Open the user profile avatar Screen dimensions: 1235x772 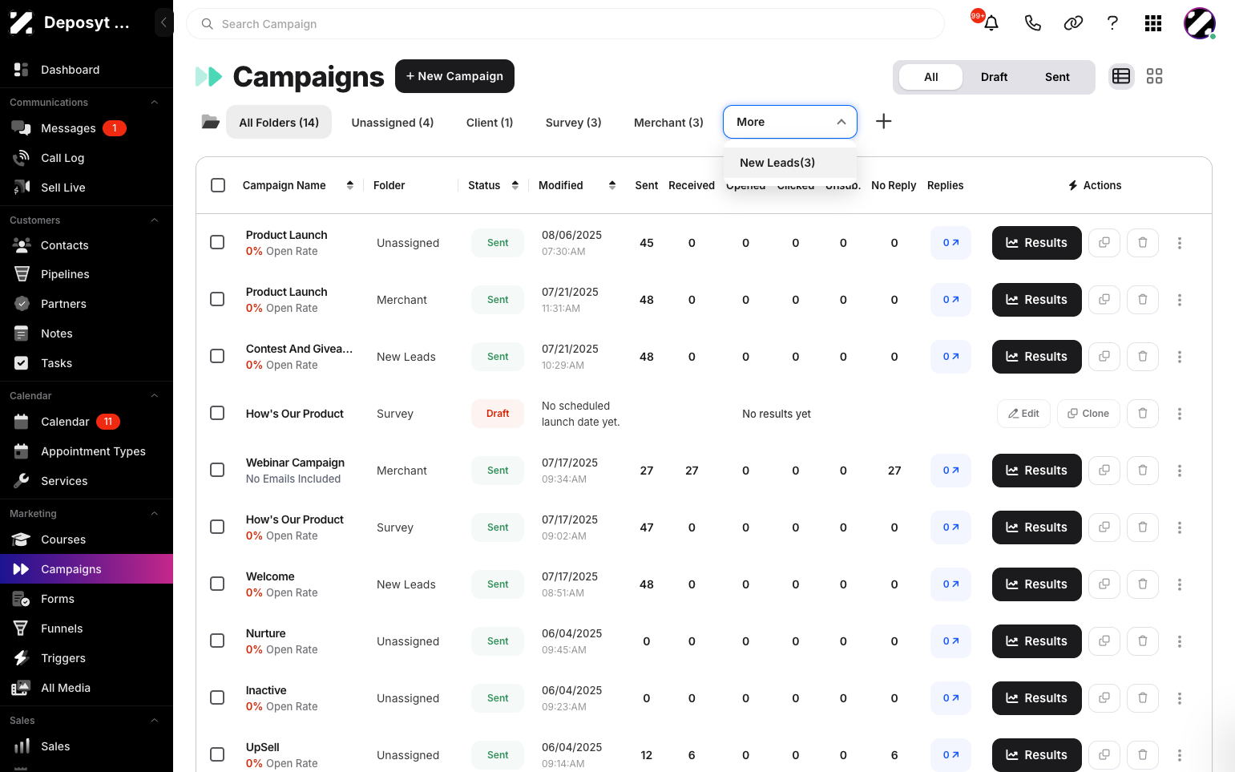click(x=1200, y=23)
